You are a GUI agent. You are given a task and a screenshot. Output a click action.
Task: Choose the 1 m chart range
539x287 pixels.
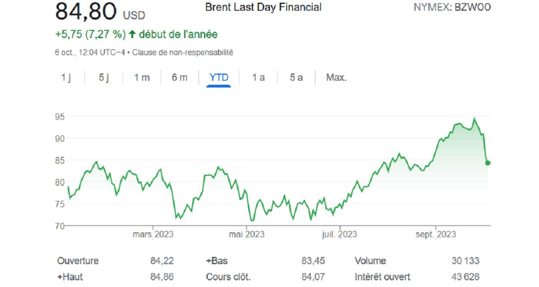[141, 78]
